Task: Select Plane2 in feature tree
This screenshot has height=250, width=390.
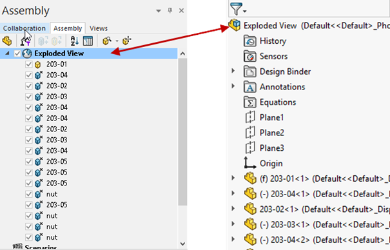Action: pyautogui.click(x=272, y=133)
